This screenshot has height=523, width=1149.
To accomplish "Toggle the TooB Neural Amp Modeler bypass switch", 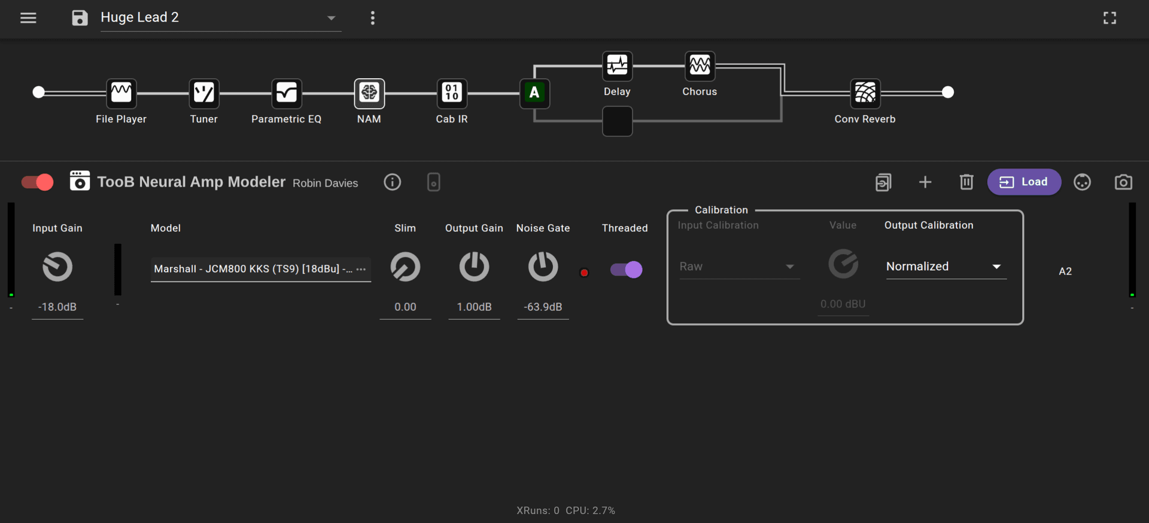I will tap(38, 182).
